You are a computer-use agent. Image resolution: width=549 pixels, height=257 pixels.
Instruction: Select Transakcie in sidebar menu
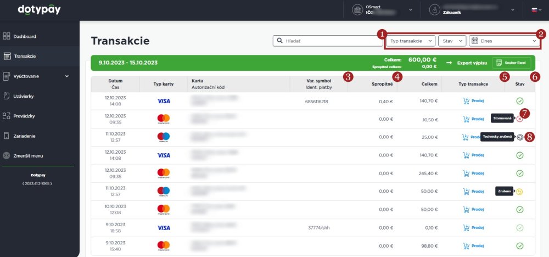point(25,56)
